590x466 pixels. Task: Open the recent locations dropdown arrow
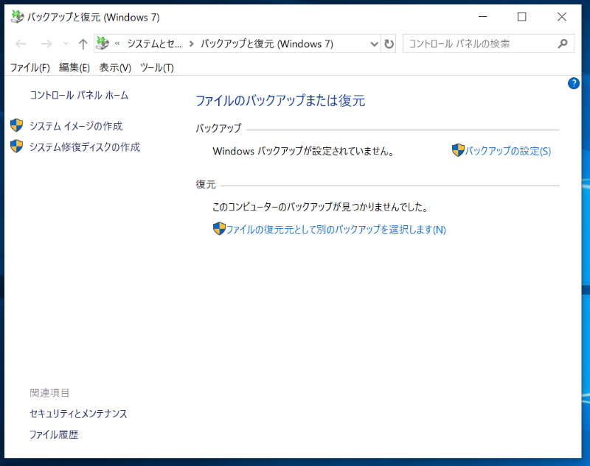(x=66, y=44)
